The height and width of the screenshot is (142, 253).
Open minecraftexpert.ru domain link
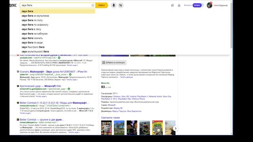click(x=28, y=123)
